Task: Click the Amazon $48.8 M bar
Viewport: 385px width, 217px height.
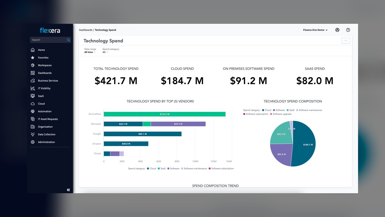Action: click(126, 144)
